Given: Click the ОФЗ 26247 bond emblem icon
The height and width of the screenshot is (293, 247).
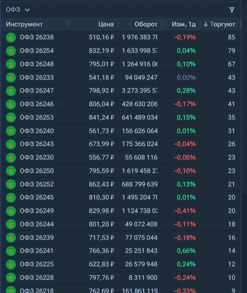Looking at the screenshot, I should (11, 91).
